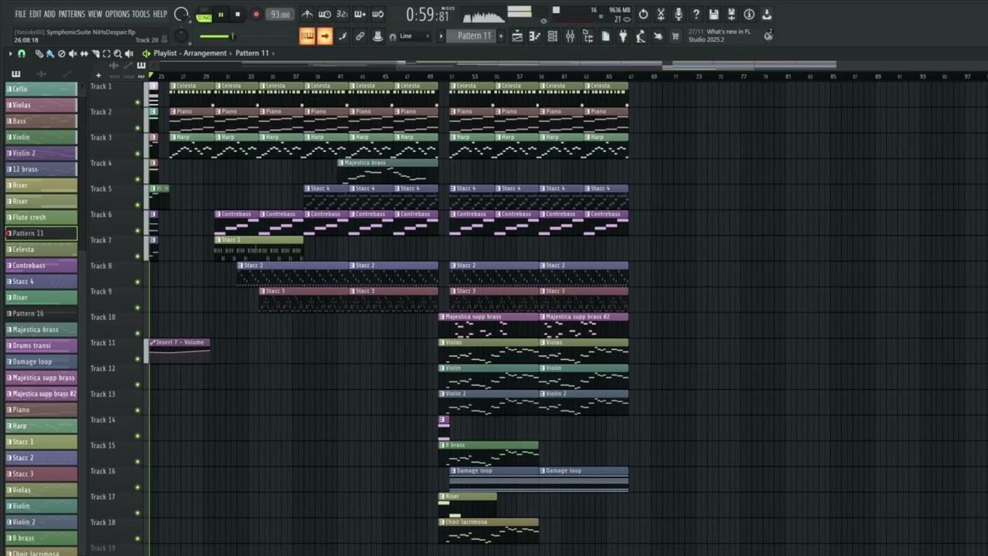Screen dimensions: 988x556
Task: Toggle the recording countdown icon
Action: click(342, 14)
